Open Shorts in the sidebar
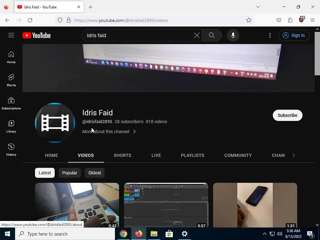The image size is (320, 240). pyautogui.click(x=11, y=80)
